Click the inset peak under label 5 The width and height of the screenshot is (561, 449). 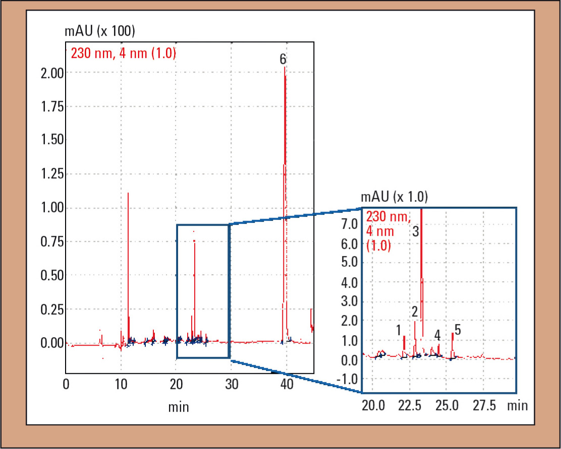coord(453,345)
